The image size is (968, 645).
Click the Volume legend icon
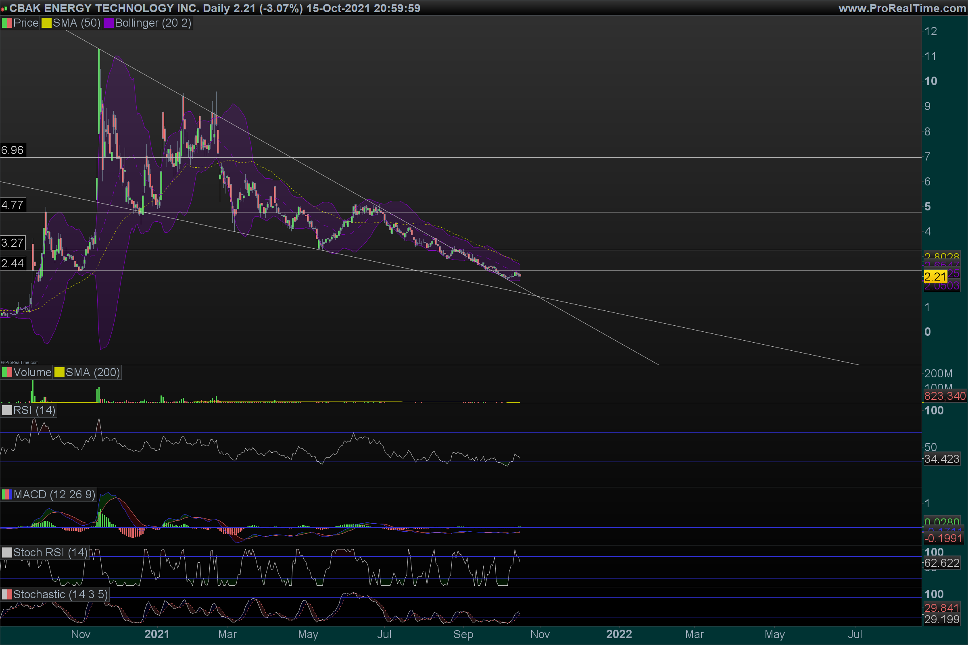(7, 372)
